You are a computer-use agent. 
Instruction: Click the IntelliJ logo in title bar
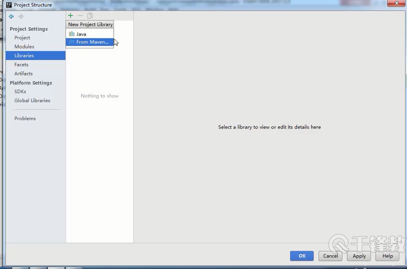point(9,5)
